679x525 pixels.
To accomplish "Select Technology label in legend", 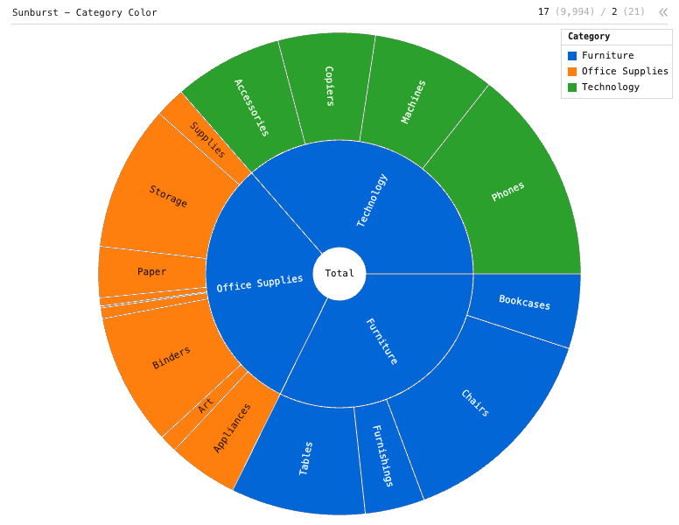I will (x=611, y=87).
